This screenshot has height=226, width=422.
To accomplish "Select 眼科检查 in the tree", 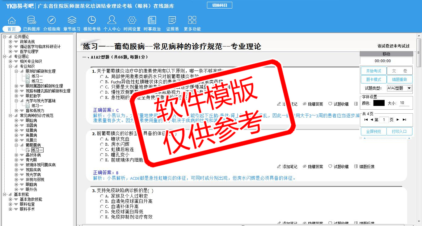I will (x=27, y=204).
